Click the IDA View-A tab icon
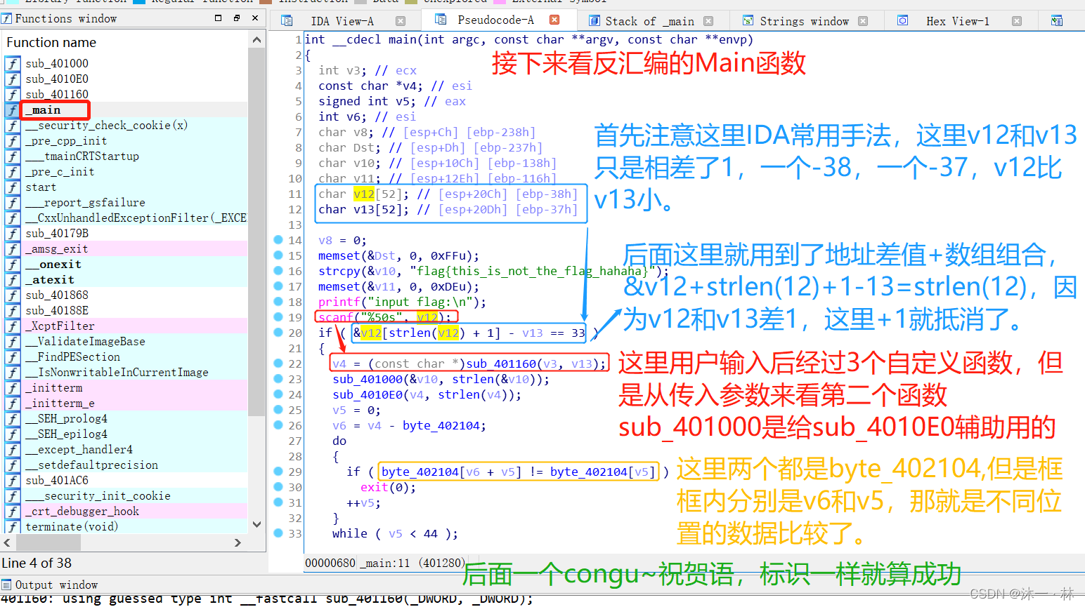Viewport: 1085px width, 607px height. tap(287, 21)
